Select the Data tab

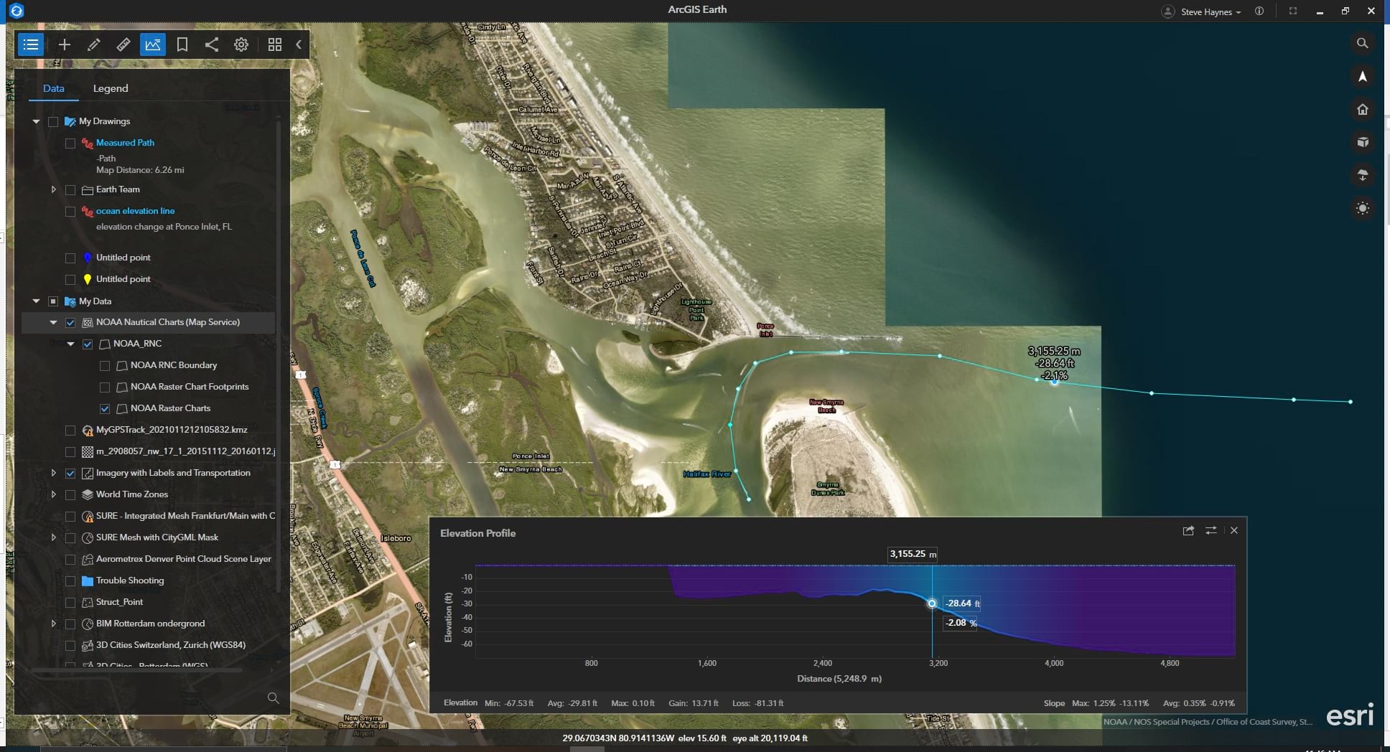(x=54, y=88)
